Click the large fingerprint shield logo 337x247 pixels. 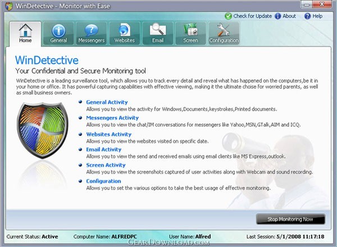point(43,131)
